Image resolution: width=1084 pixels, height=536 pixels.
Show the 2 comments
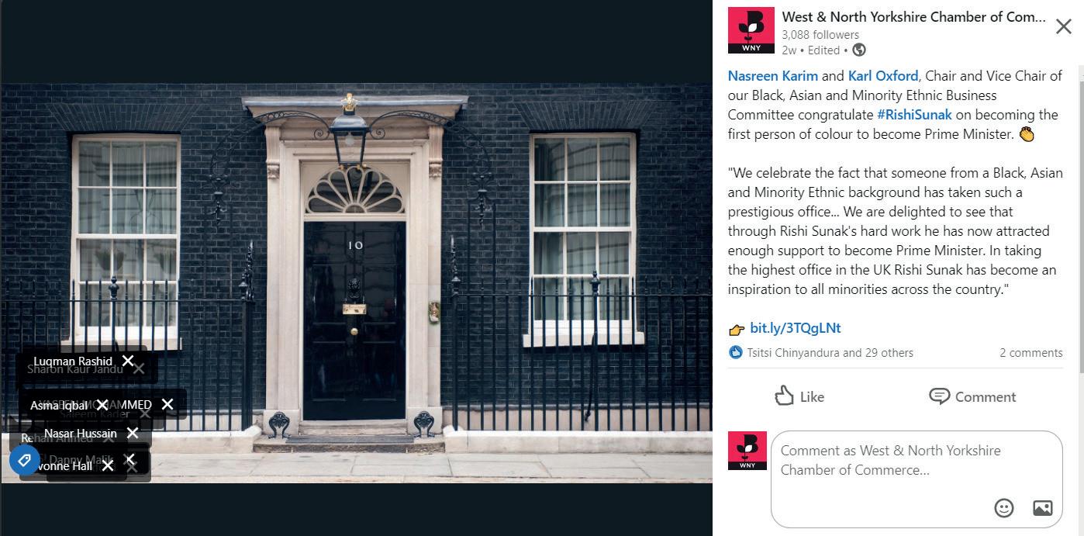point(1030,352)
